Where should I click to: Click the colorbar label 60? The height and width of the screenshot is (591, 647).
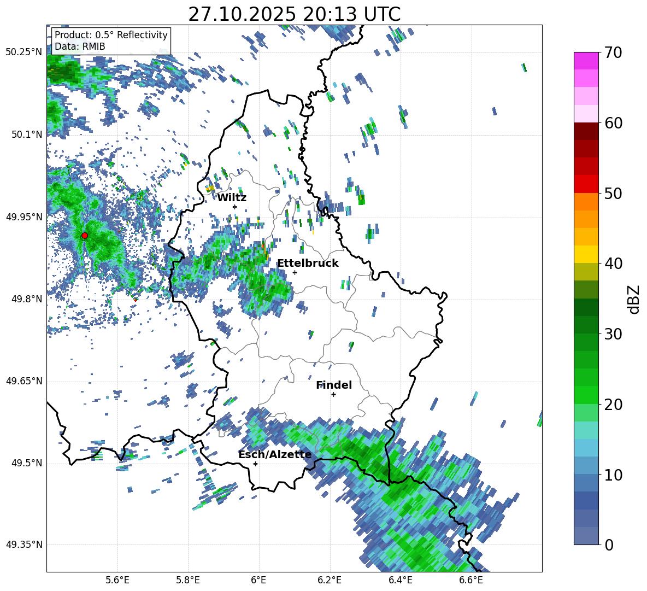click(x=614, y=123)
